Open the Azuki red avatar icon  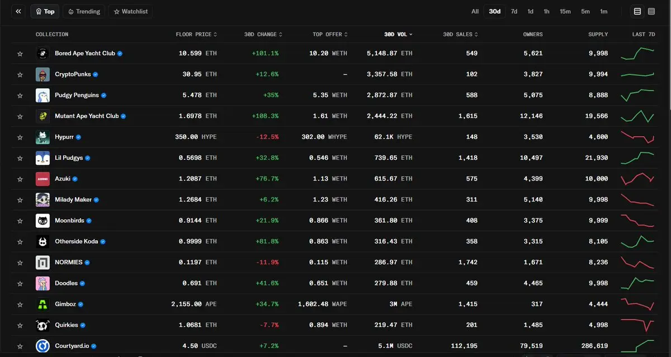[x=42, y=179]
